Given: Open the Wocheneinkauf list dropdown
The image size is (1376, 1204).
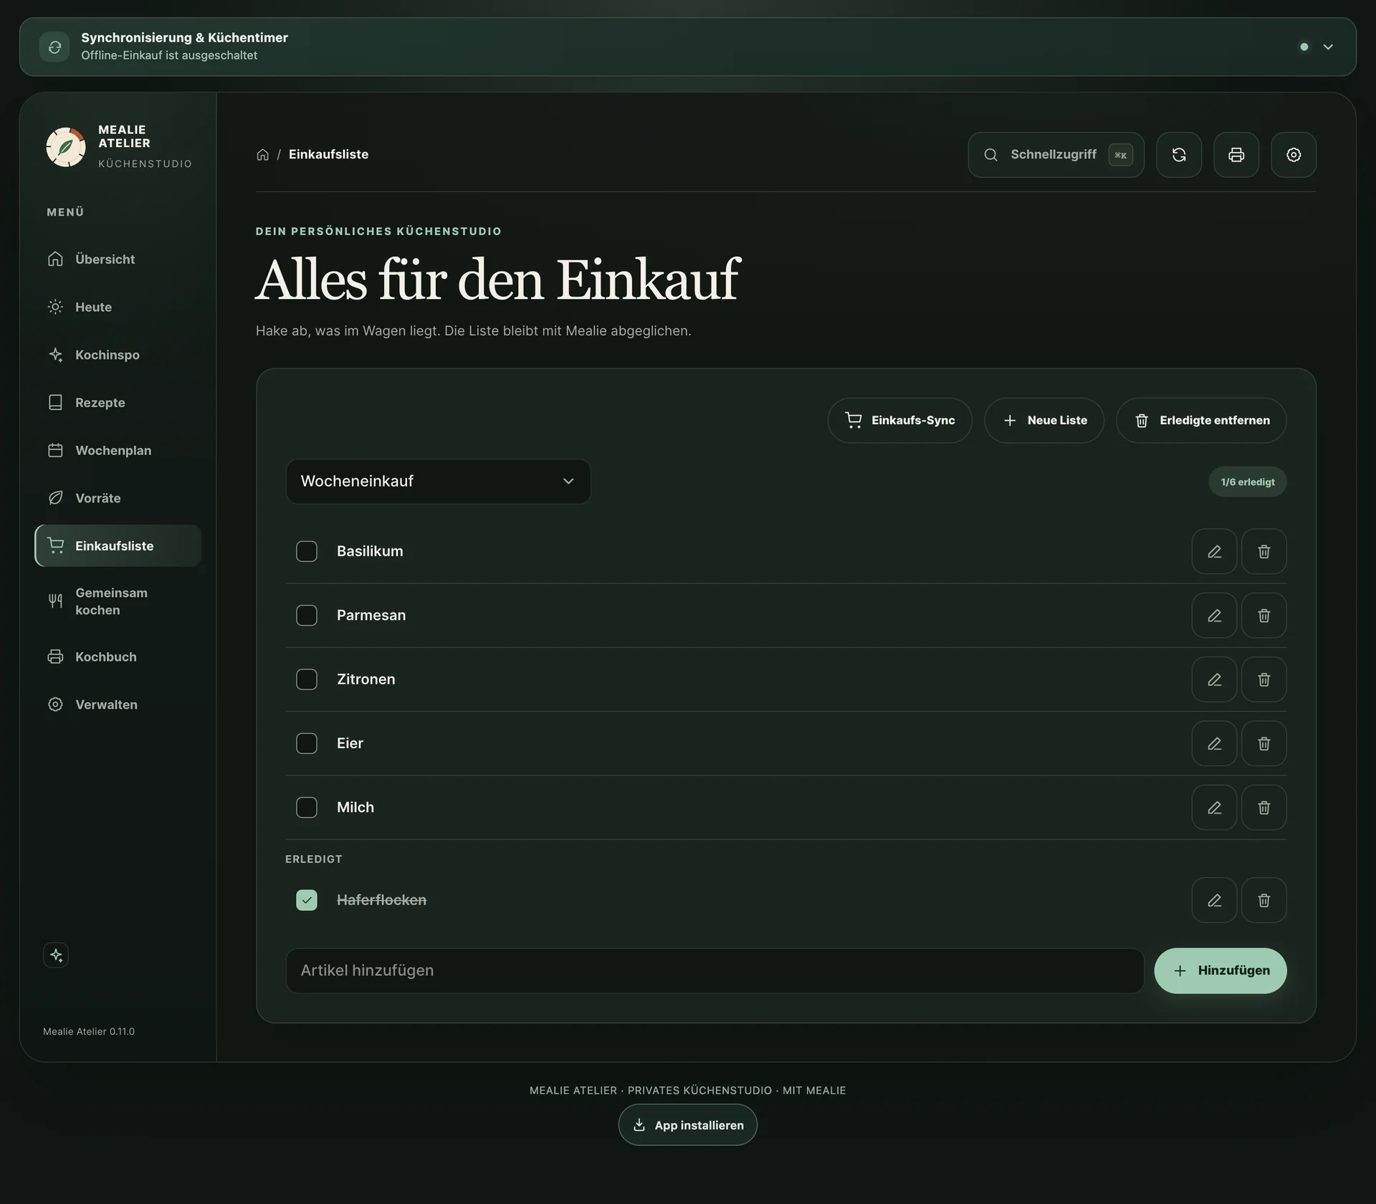Looking at the screenshot, I should click(439, 482).
